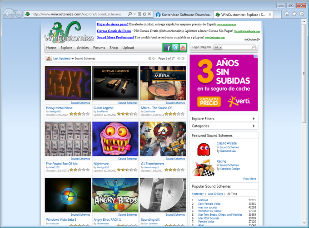This screenshot has height=228, width=309.
Task: Go back with the browser back arrow
Action: pos(9,14)
